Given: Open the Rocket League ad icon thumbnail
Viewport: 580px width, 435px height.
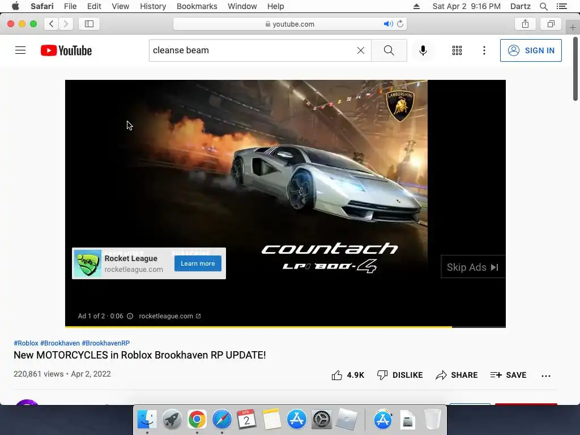Looking at the screenshot, I should (x=87, y=263).
